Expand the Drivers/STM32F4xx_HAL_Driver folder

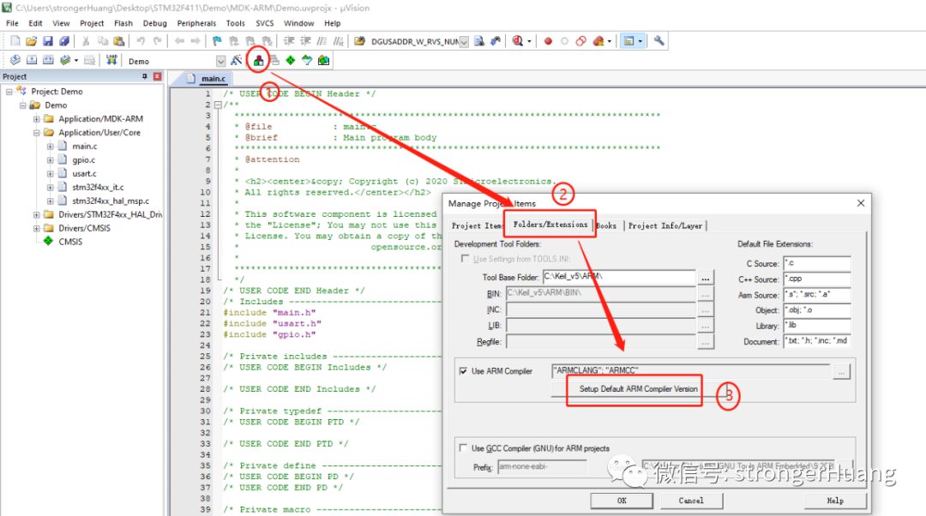pyautogui.click(x=37, y=214)
